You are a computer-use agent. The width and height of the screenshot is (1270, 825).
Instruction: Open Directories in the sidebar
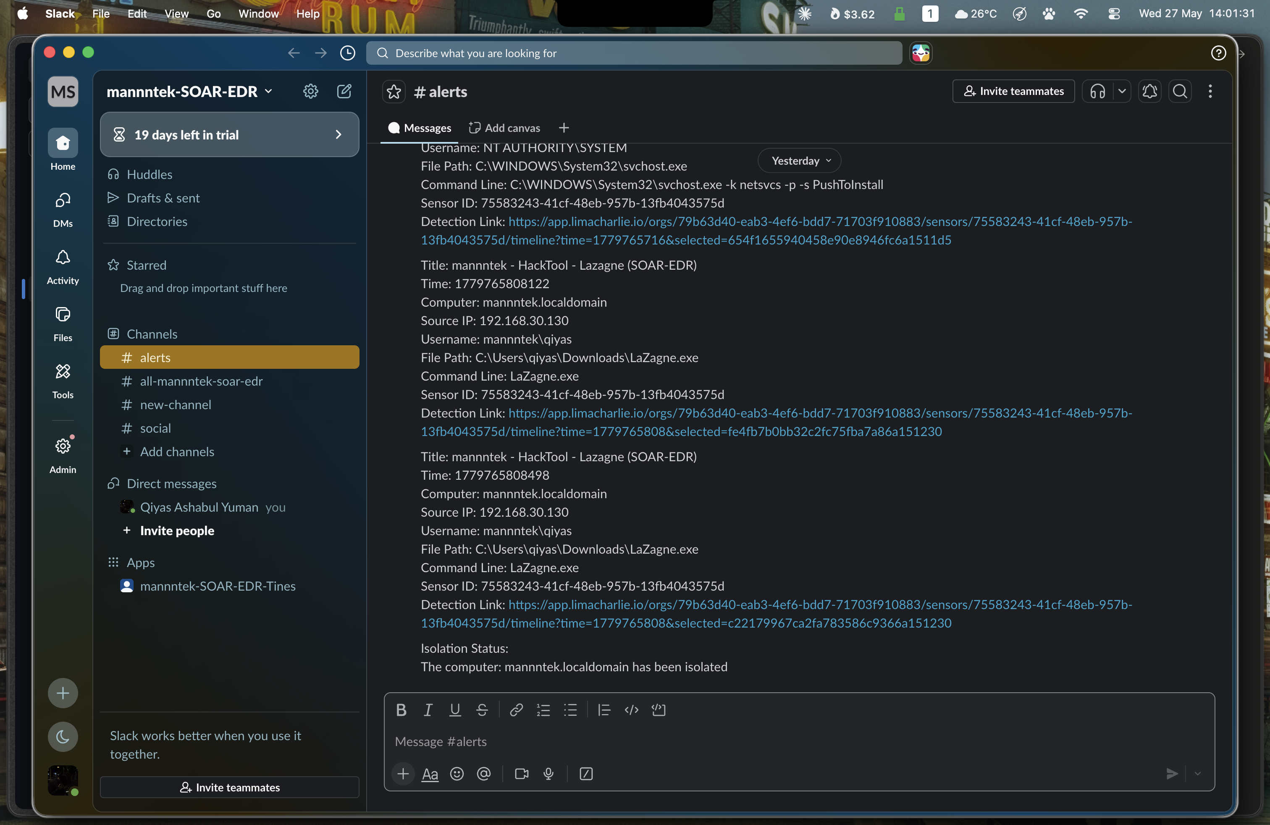[x=229, y=221]
